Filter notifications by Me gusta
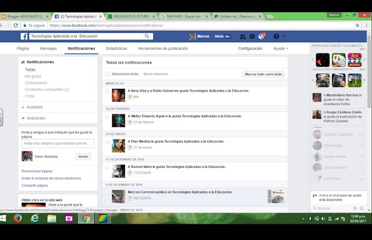 tap(33, 76)
